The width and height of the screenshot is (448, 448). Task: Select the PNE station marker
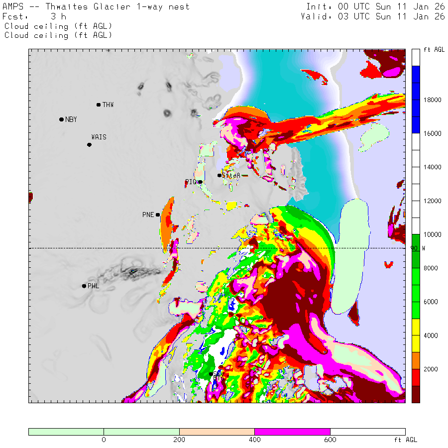[x=158, y=215]
